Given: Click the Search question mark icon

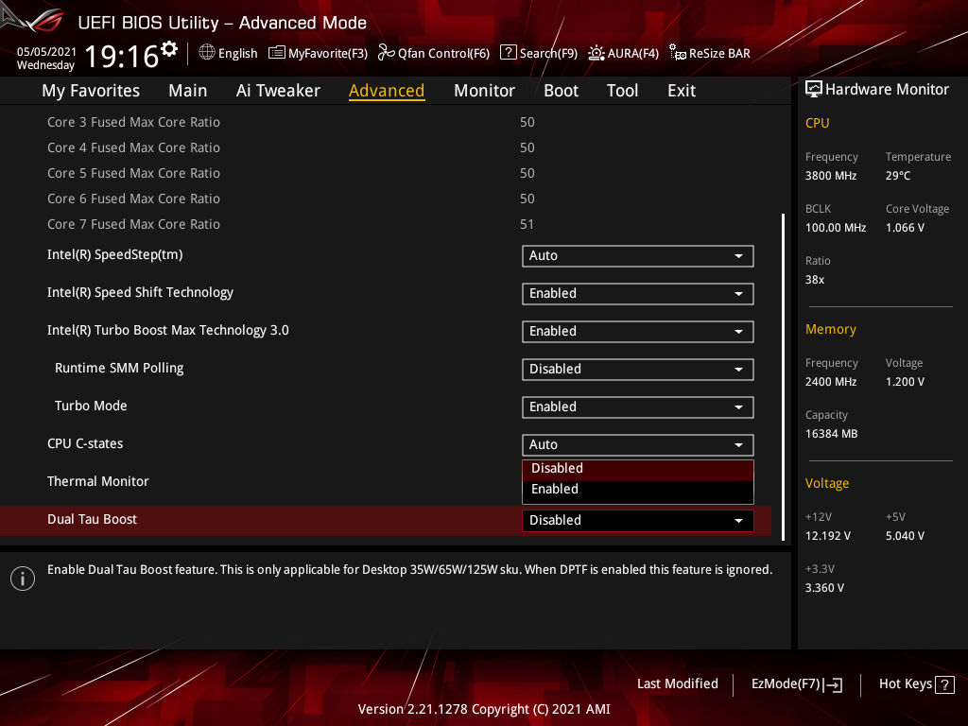Looking at the screenshot, I should point(508,53).
